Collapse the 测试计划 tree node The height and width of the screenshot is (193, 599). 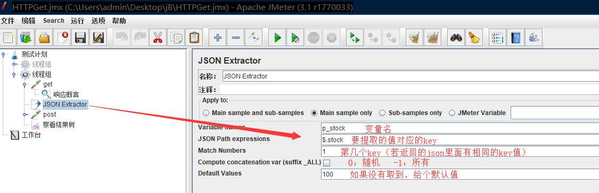pos(4,55)
